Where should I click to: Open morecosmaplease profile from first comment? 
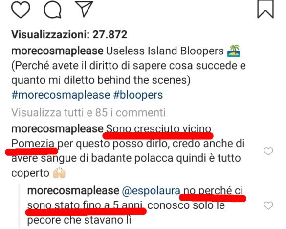click(57, 129)
